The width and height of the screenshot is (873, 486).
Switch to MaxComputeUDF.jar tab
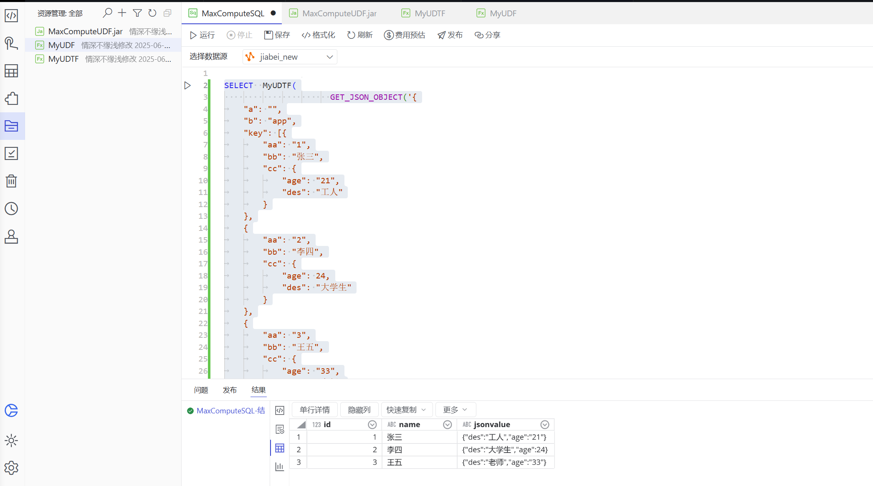tap(339, 13)
